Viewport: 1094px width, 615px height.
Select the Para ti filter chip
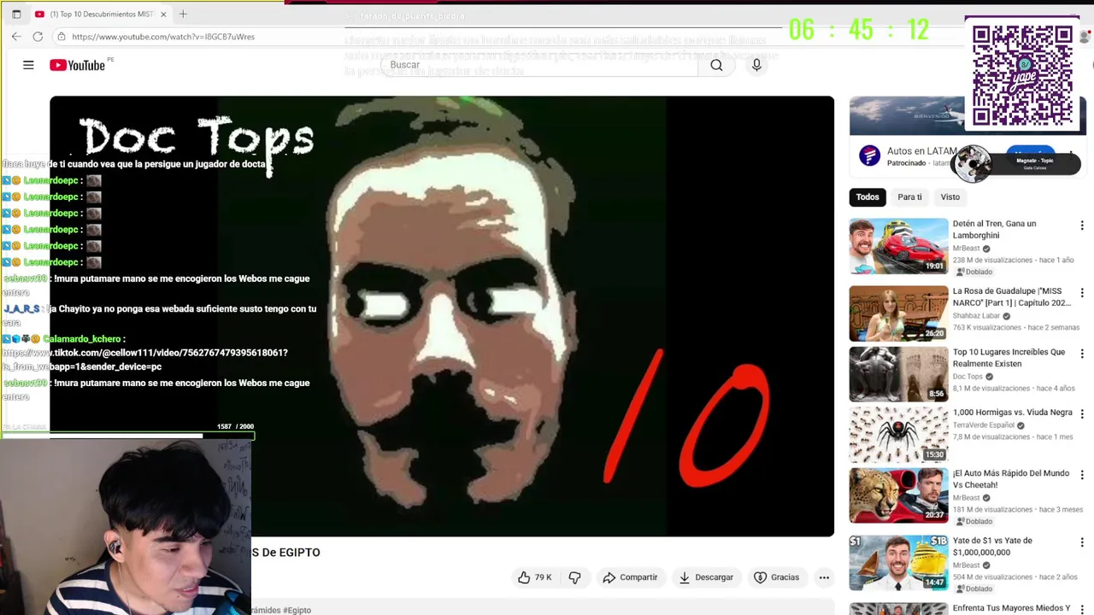909,197
